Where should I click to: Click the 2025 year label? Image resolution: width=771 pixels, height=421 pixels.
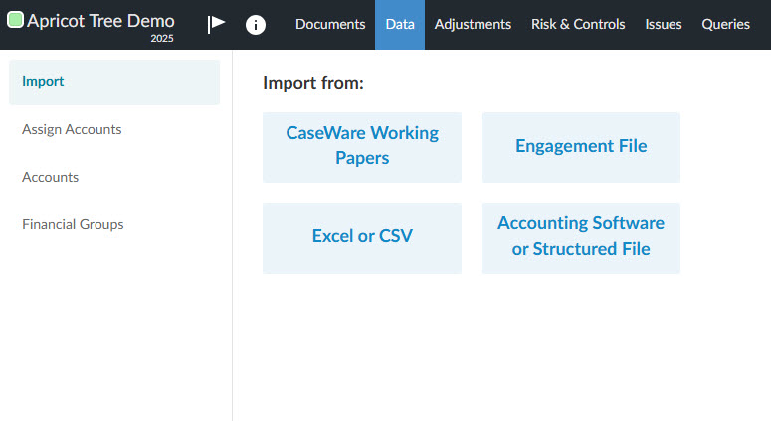point(162,39)
